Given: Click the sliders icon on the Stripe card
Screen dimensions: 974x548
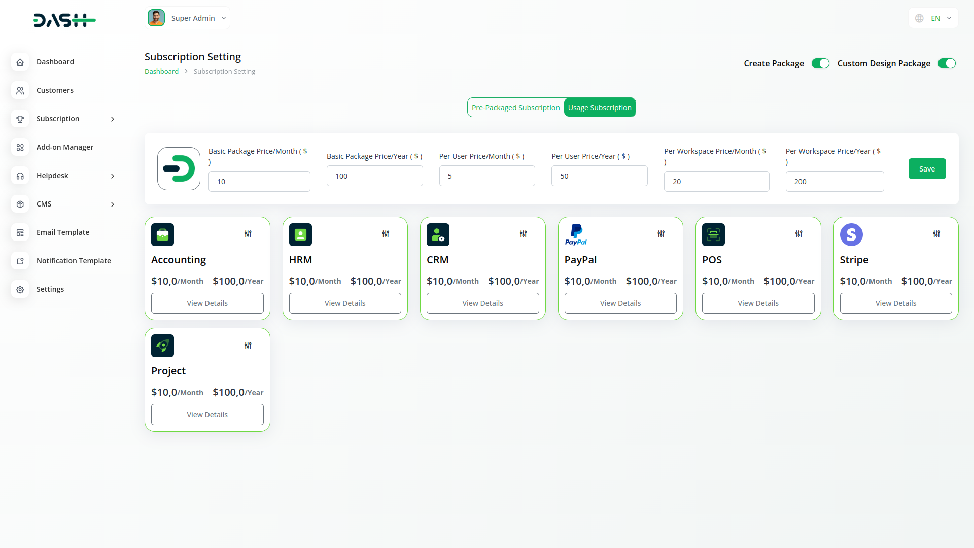Looking at the screenshot, I should [x=936, y=234].
